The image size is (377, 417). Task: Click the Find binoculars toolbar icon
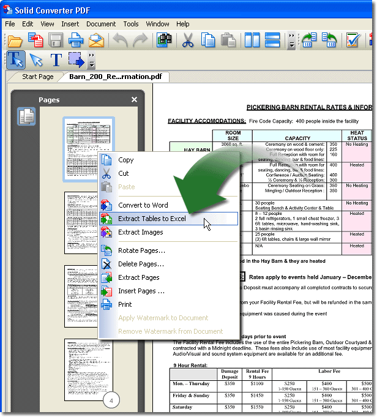[164, 40]
